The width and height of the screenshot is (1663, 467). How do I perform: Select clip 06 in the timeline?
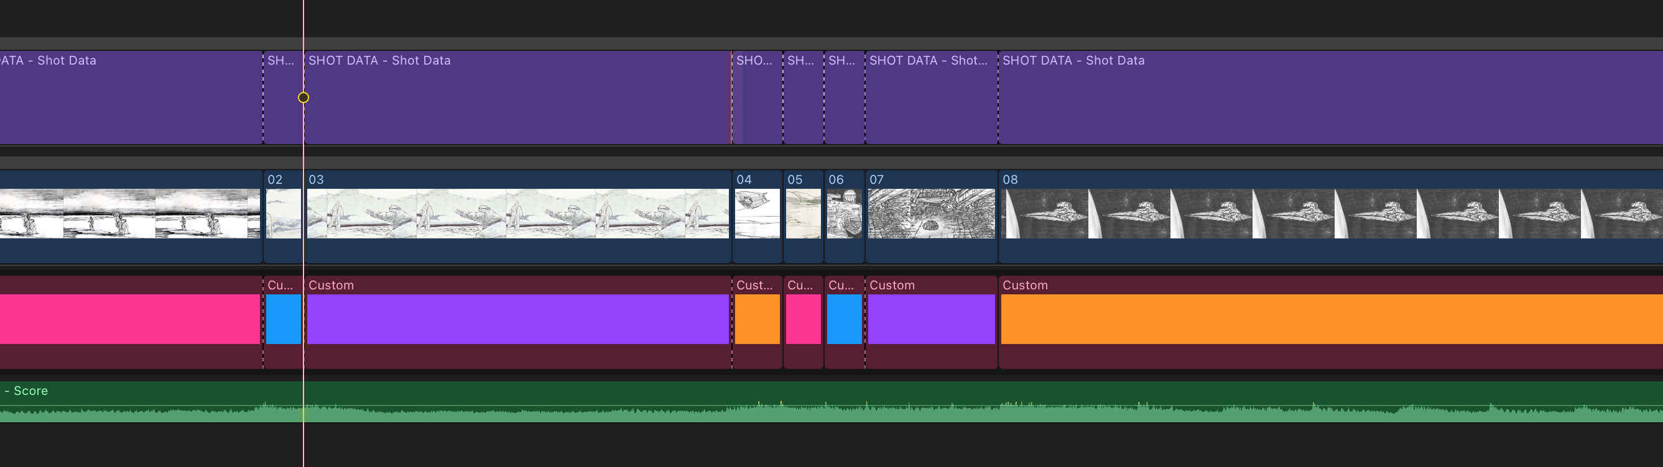(845, 216)
